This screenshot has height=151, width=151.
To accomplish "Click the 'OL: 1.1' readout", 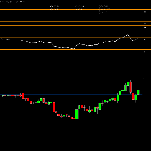I will [103, 13].
